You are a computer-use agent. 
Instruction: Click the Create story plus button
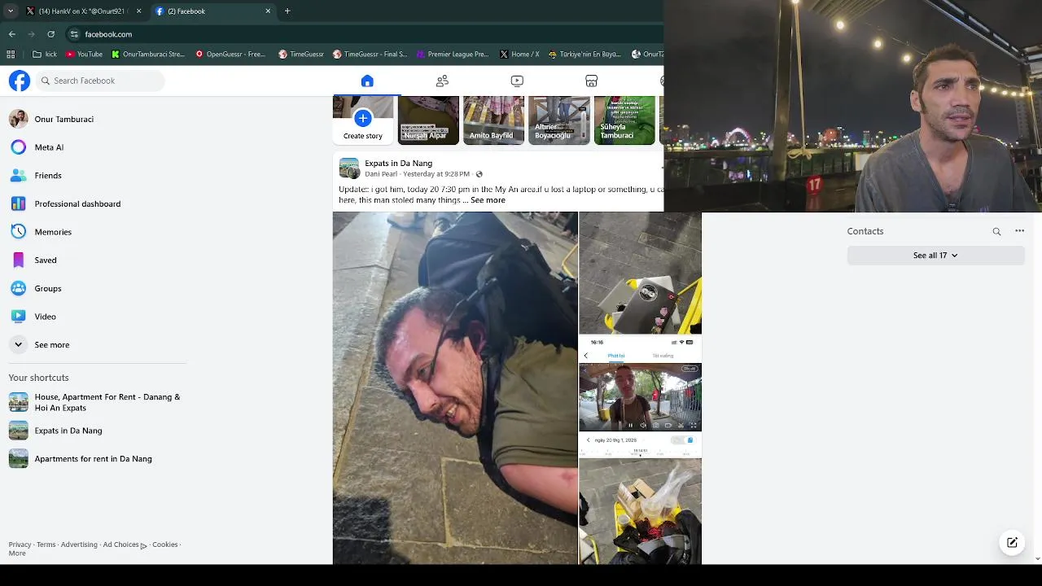tap(363, 119)
